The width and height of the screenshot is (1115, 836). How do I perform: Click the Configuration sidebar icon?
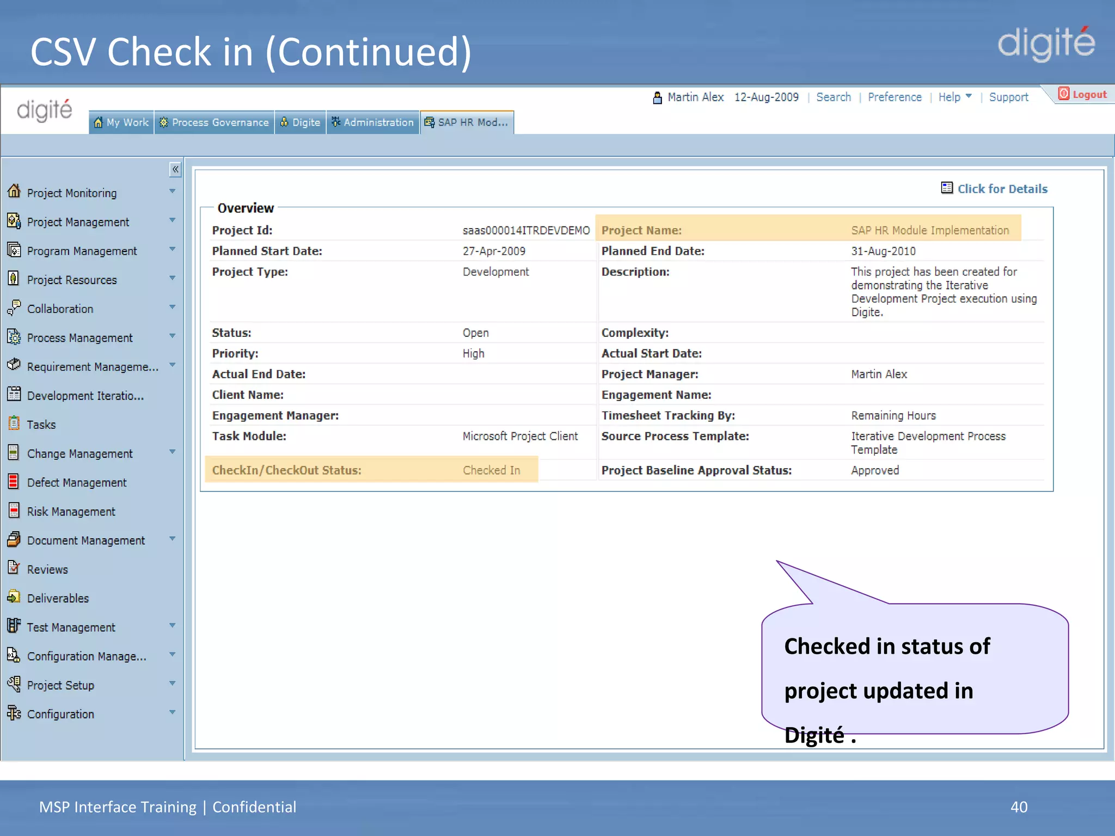(x=14, y=712)
